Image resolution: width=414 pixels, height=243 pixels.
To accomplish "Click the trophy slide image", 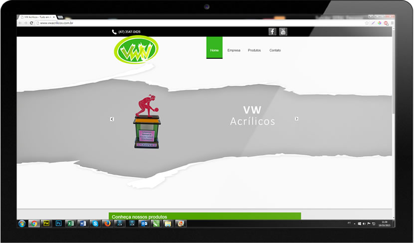I will click(147, 121).
